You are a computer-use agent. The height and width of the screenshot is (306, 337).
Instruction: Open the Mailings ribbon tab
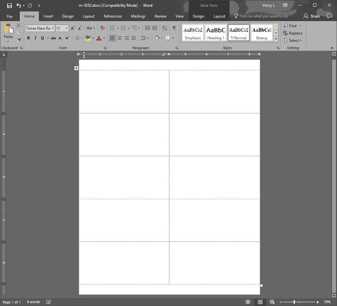coord(138,16)
